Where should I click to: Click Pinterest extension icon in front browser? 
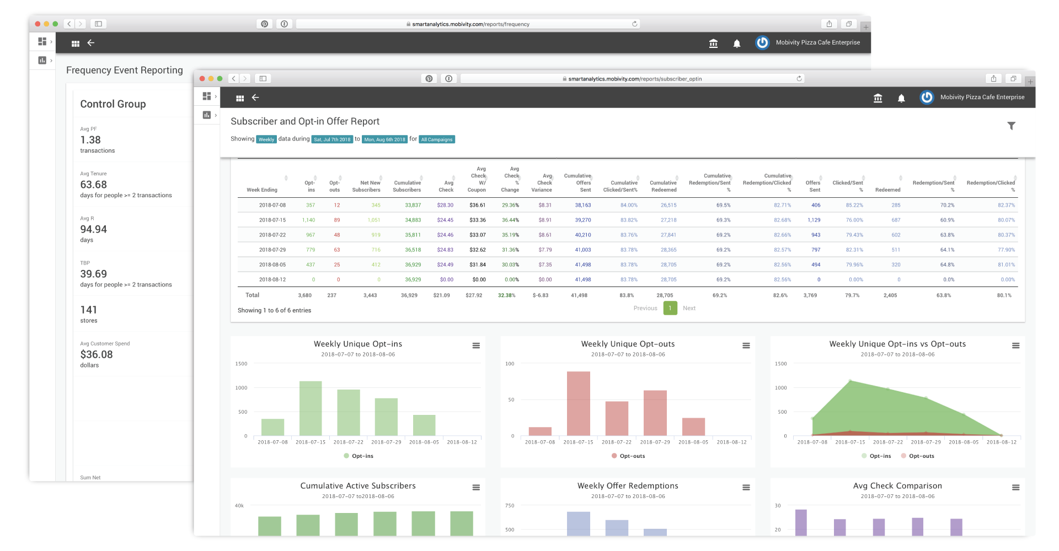pyautogui.click(x=429, y=78)
